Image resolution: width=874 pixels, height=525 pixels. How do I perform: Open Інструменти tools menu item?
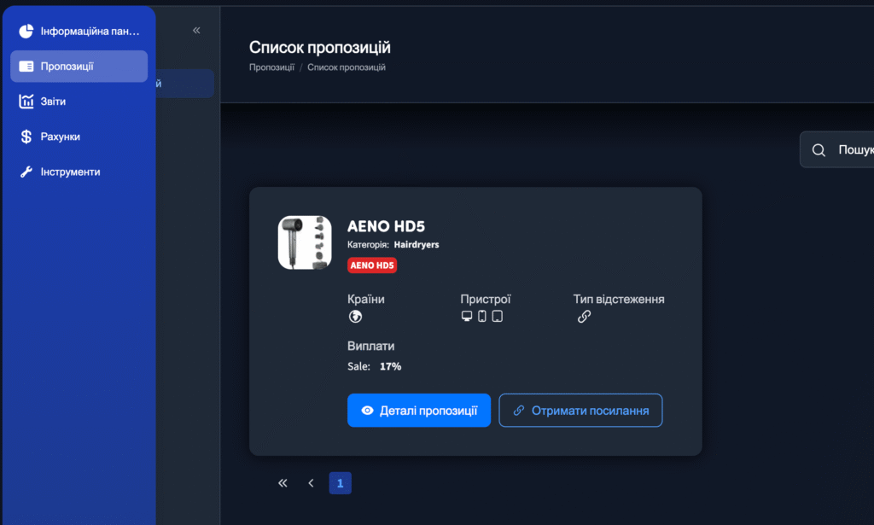pyautogui.click(x=79, y=172)
